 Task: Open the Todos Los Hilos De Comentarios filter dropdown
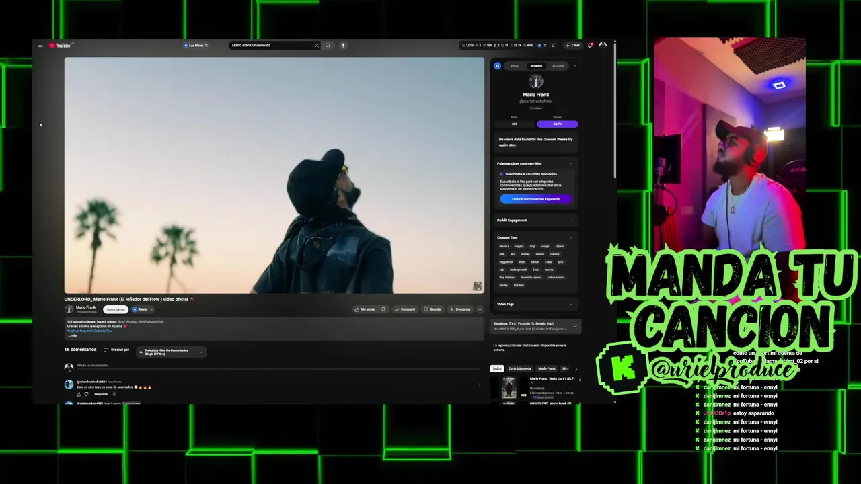(x=171, y=352)
